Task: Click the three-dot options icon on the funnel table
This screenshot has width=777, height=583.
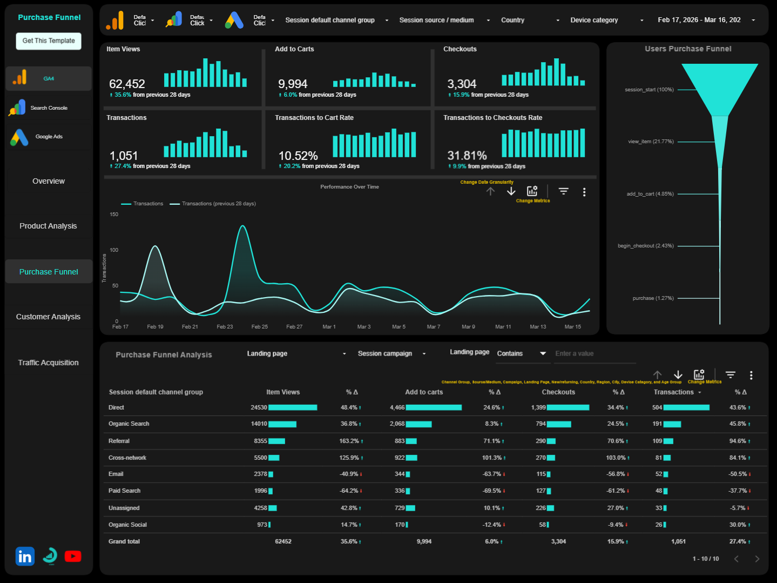Action: pos(751,374)
